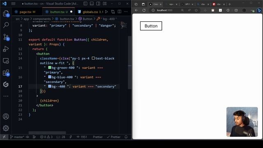Viewport: 263px width, 148px height.
Task: Click the checkmark Prettier status item
Action: 114,137
